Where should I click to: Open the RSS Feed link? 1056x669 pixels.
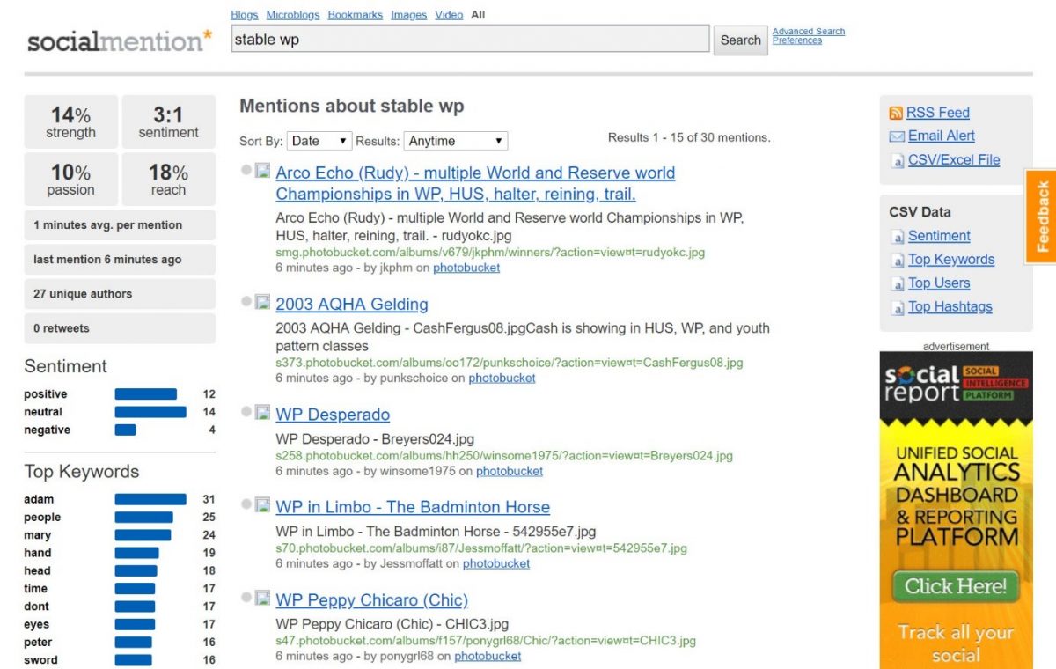click(938, 113)
